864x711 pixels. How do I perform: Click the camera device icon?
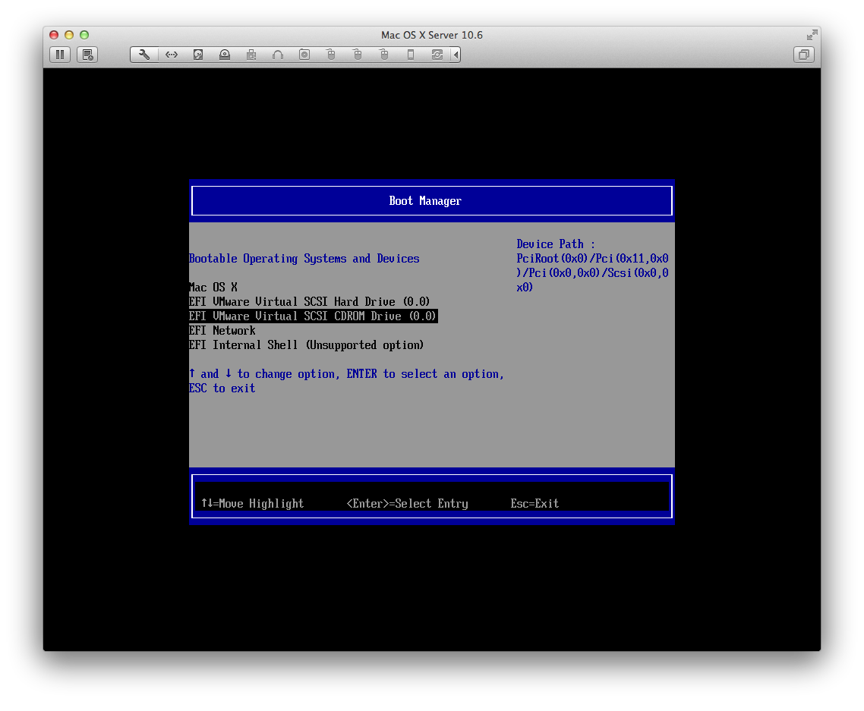(x=304, y=55)
